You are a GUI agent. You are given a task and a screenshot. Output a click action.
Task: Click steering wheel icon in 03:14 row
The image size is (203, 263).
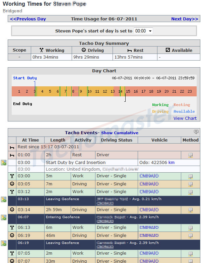click(12, 209)
